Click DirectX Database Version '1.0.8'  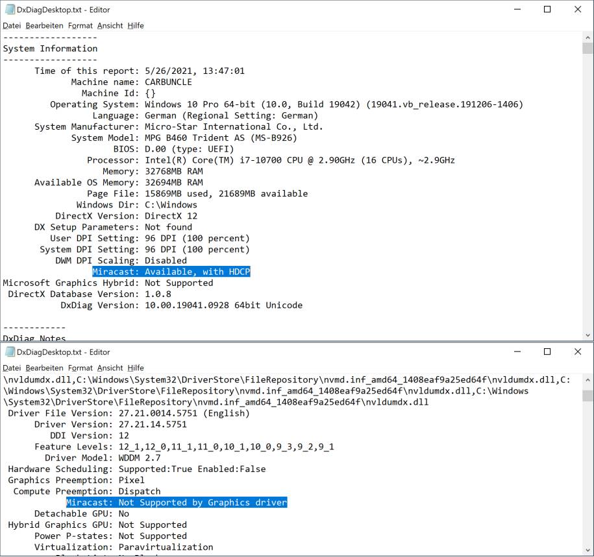158,294
